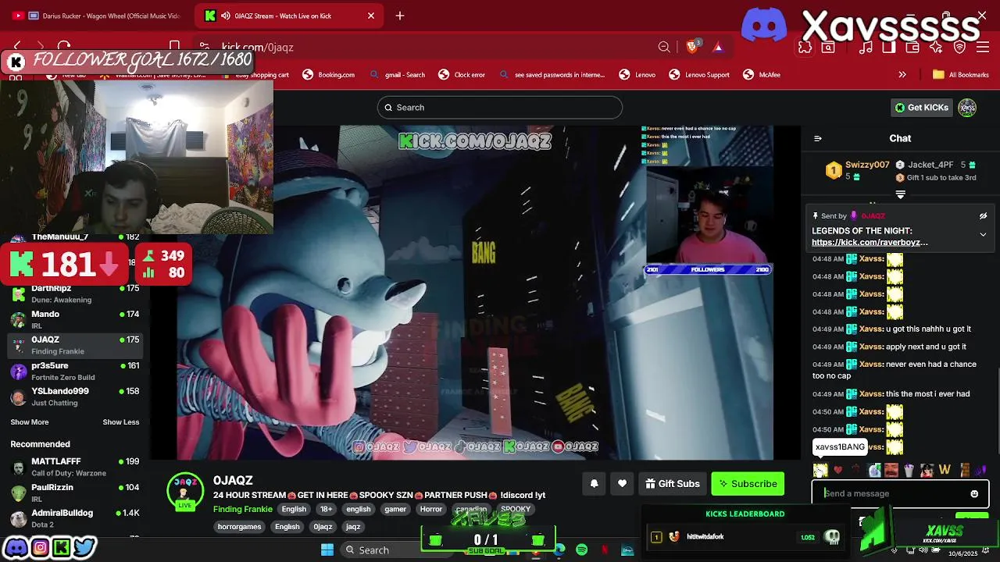Open the Finding Frankie category link
This screenshot has width=1000, height=562.
pos(243,509)
